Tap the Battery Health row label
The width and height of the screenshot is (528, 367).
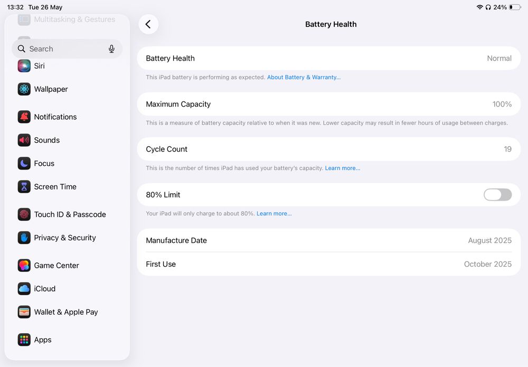pos(170,58)
